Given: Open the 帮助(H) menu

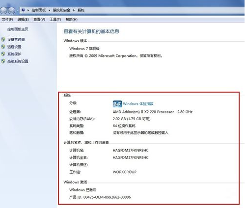Looking at the screenshot, I should [72, 19].
